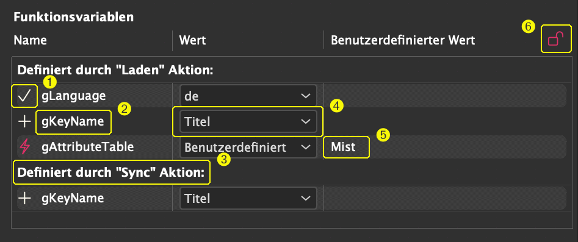Click the 'Mist' custom value field

click(x=346, y=148)
